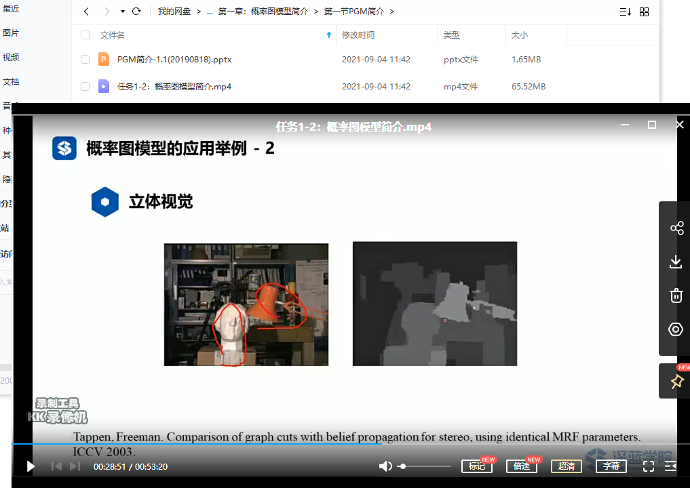Open the playlist icon in the player
Image resolution: width=690 pixels, height=488 pixels.
pyautogui.click(x=670, y=466)
